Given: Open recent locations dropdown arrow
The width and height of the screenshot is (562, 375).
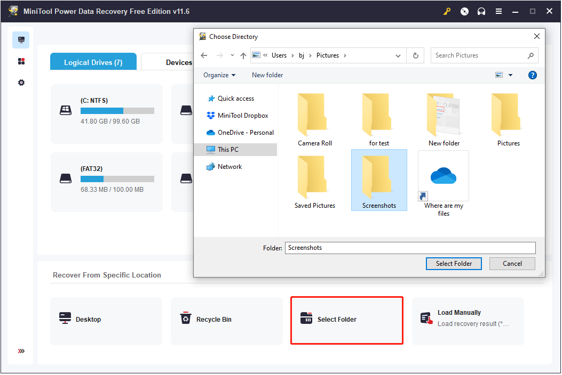Looking at the screenshot, I should pyautogui.click(x=232, y=55).
